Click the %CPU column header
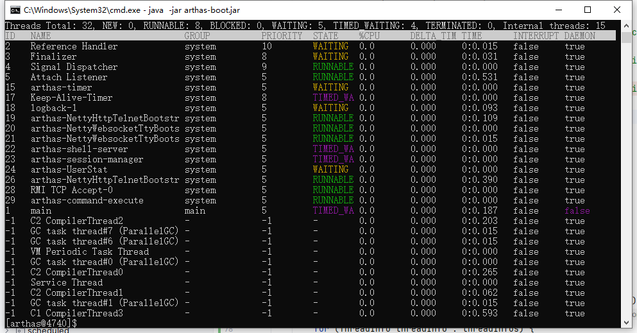 [x=369, y=36]
